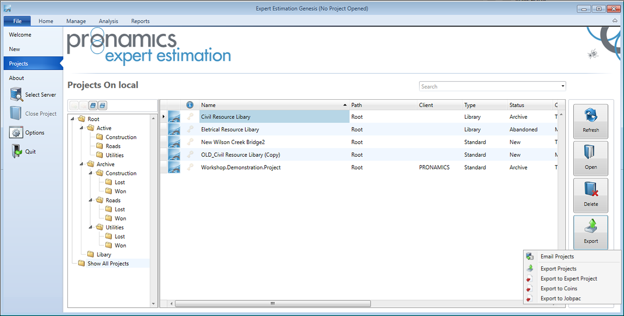
Task: Click the Select Server icon in the sidebar
Action: point(17,95)
